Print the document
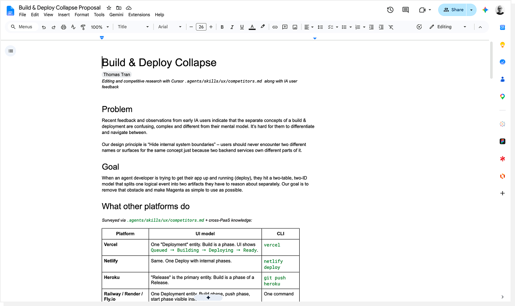The width and height of the screenshot is (515, 306). tap(63, 27)
